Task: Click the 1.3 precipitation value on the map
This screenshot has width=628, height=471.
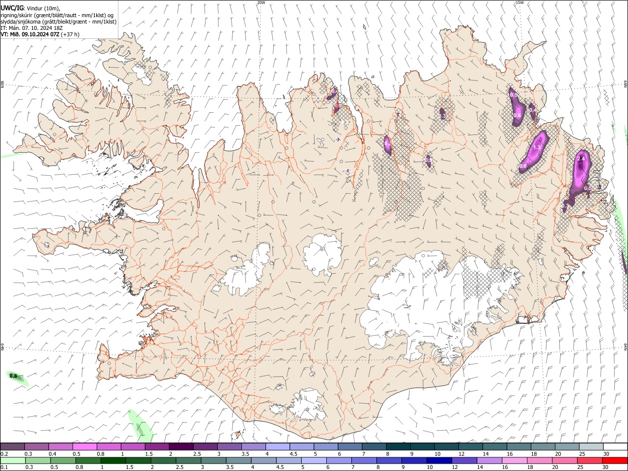Action: point(536,148)
